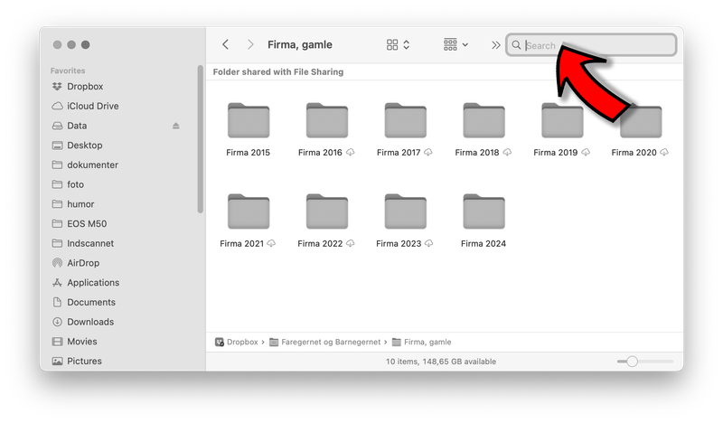Viewport: 723px width, 423px height.
Task: Expand the Group By options dropdown
Action: click(455, 44)
